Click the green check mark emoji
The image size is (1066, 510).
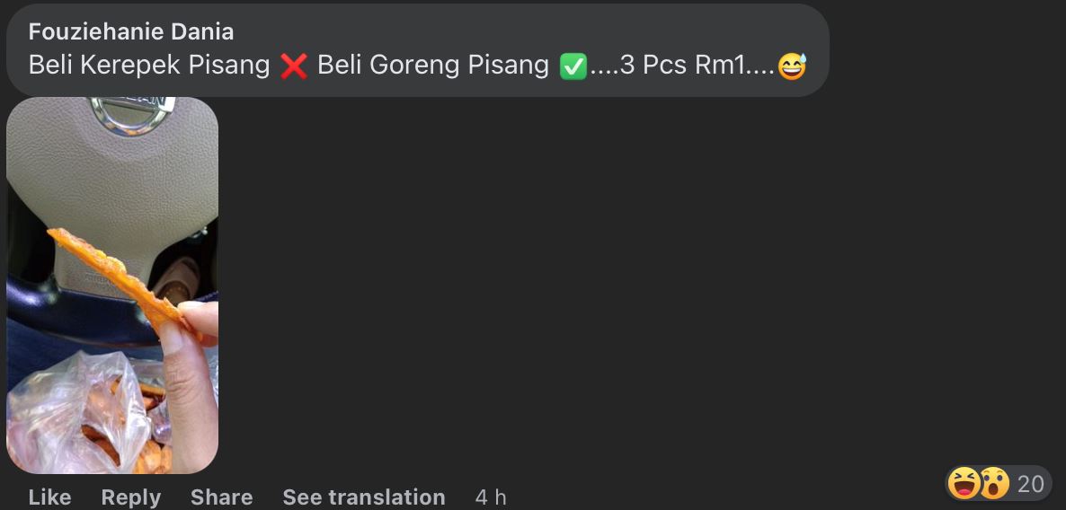point(573,66)
